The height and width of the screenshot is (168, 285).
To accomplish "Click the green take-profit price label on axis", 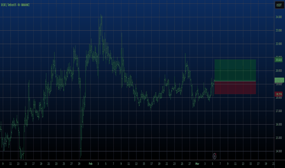I will tap(279, 60).
